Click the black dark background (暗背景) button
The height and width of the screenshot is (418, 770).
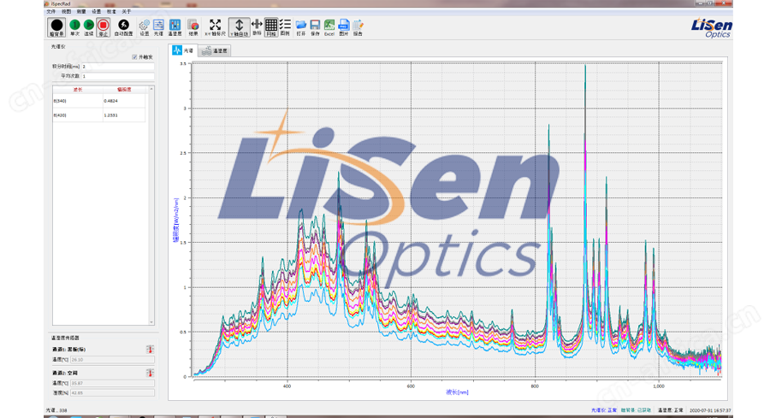tap(56, 27)
